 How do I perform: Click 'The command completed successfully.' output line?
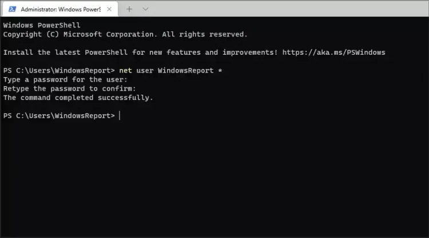78,98
